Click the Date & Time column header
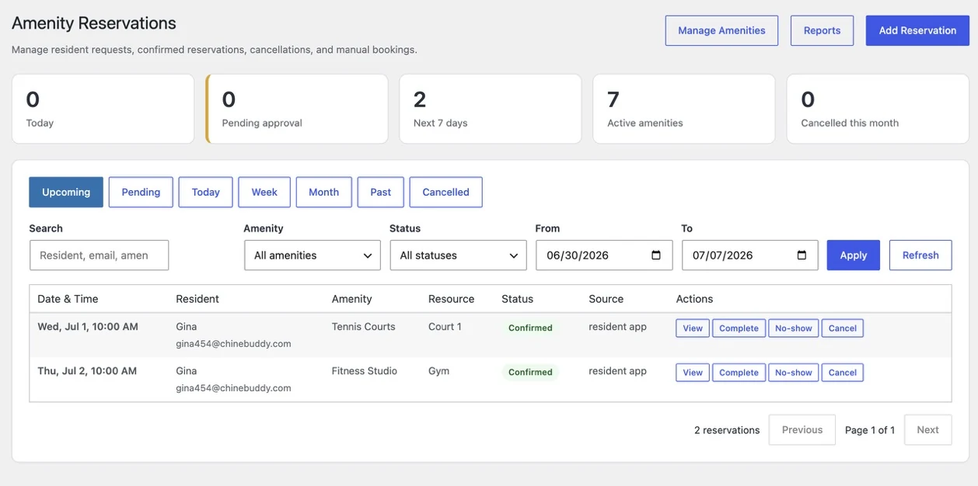 [x=68, y=299]
